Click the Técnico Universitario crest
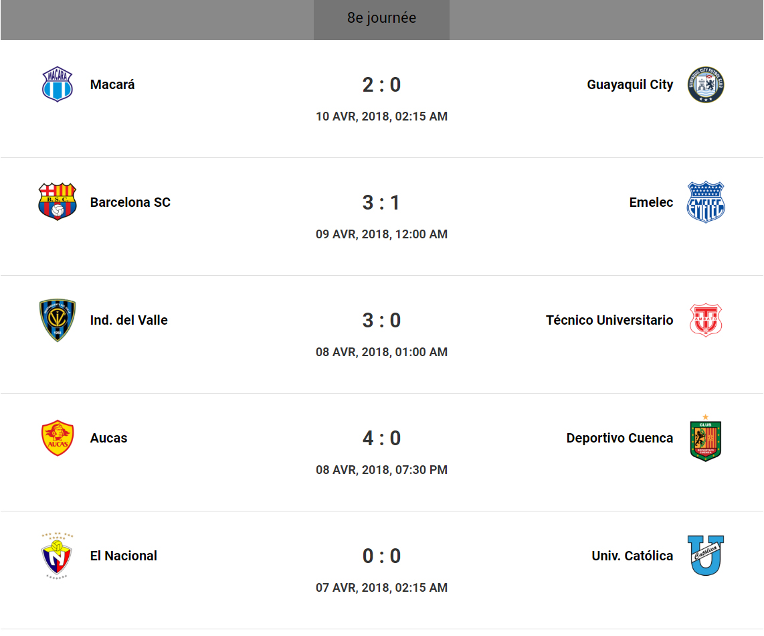The width and height of the screenshot is (764, 636). [x=706, y=320]
